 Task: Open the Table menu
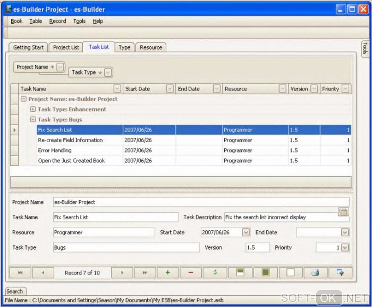coord(36,21)
